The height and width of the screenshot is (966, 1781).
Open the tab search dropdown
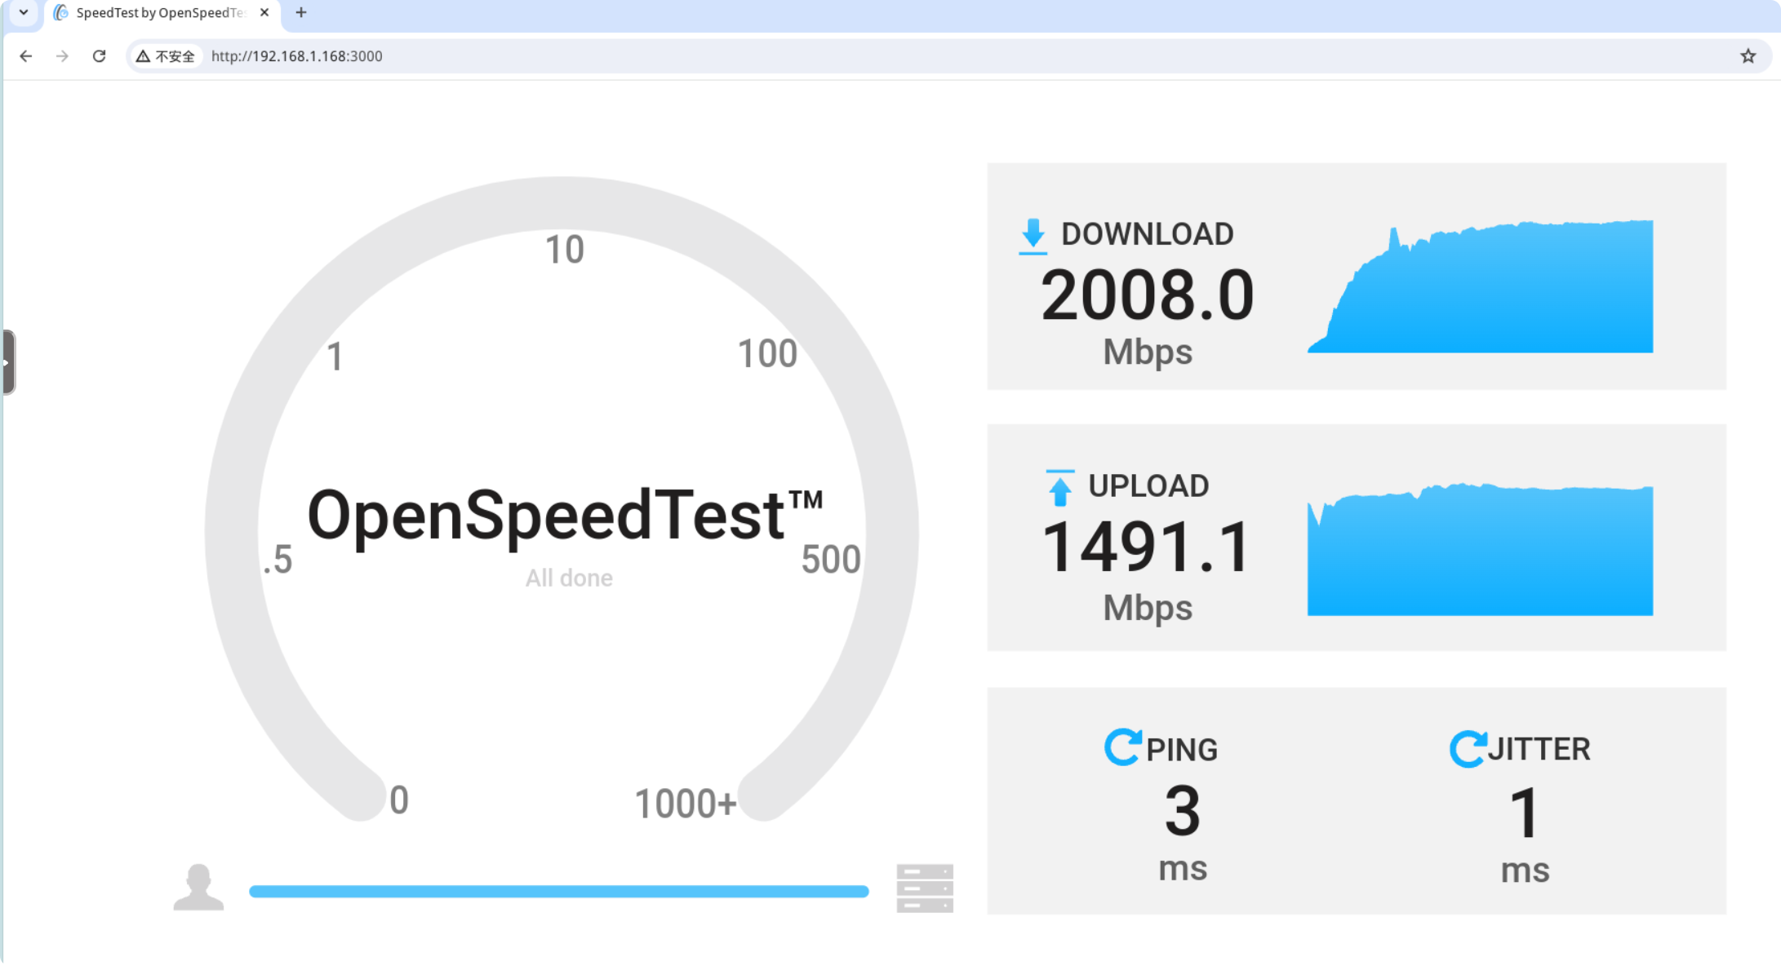click(24, 12)
